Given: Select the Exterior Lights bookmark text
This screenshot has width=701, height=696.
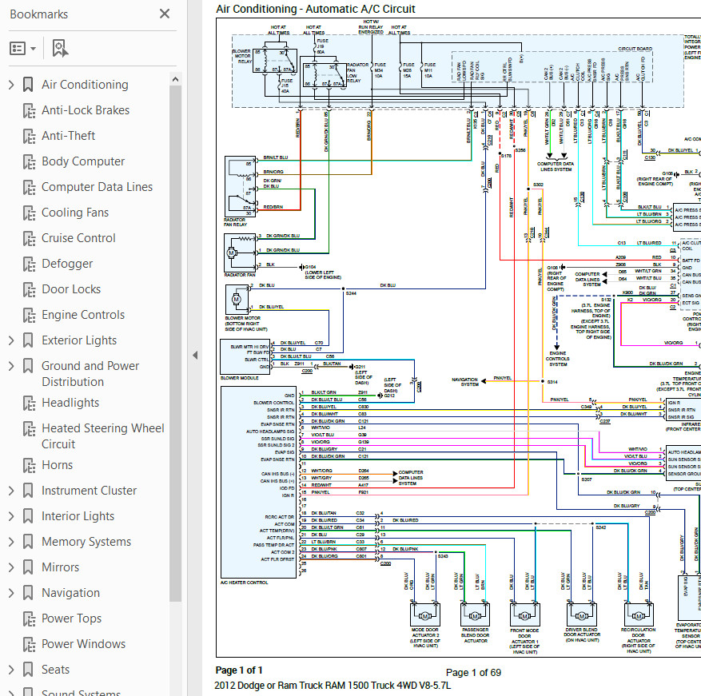Looking at the screenshot, I should pyautogui.click(x=79, y=340).
